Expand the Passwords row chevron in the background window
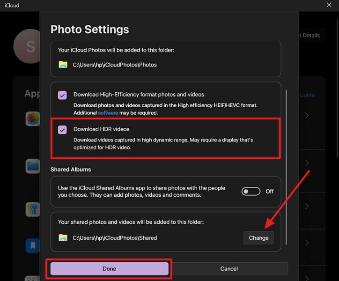The width and height of the screenshot is (339, 281). click(x=307, y=206)
